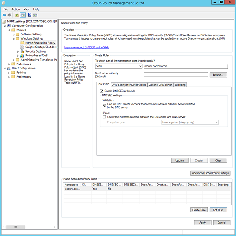Open the Action menu
This screenshot has width=236, height=236.
click(x=16, y=9)
